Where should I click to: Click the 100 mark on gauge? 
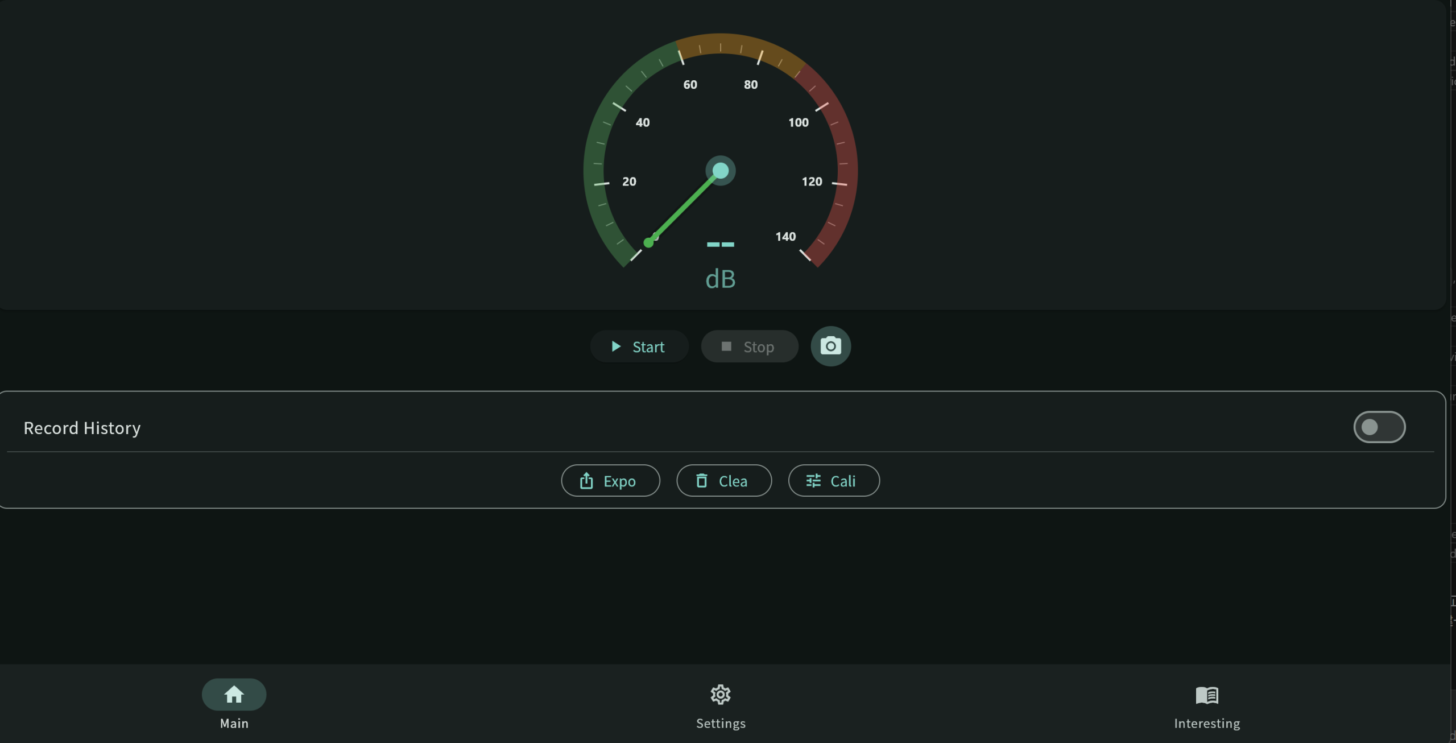click(798, 122)
